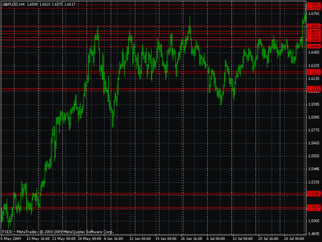Select the 1.6118 red level label
The width and height of the screenshot is (322, 242).
[x=314, y=90]
